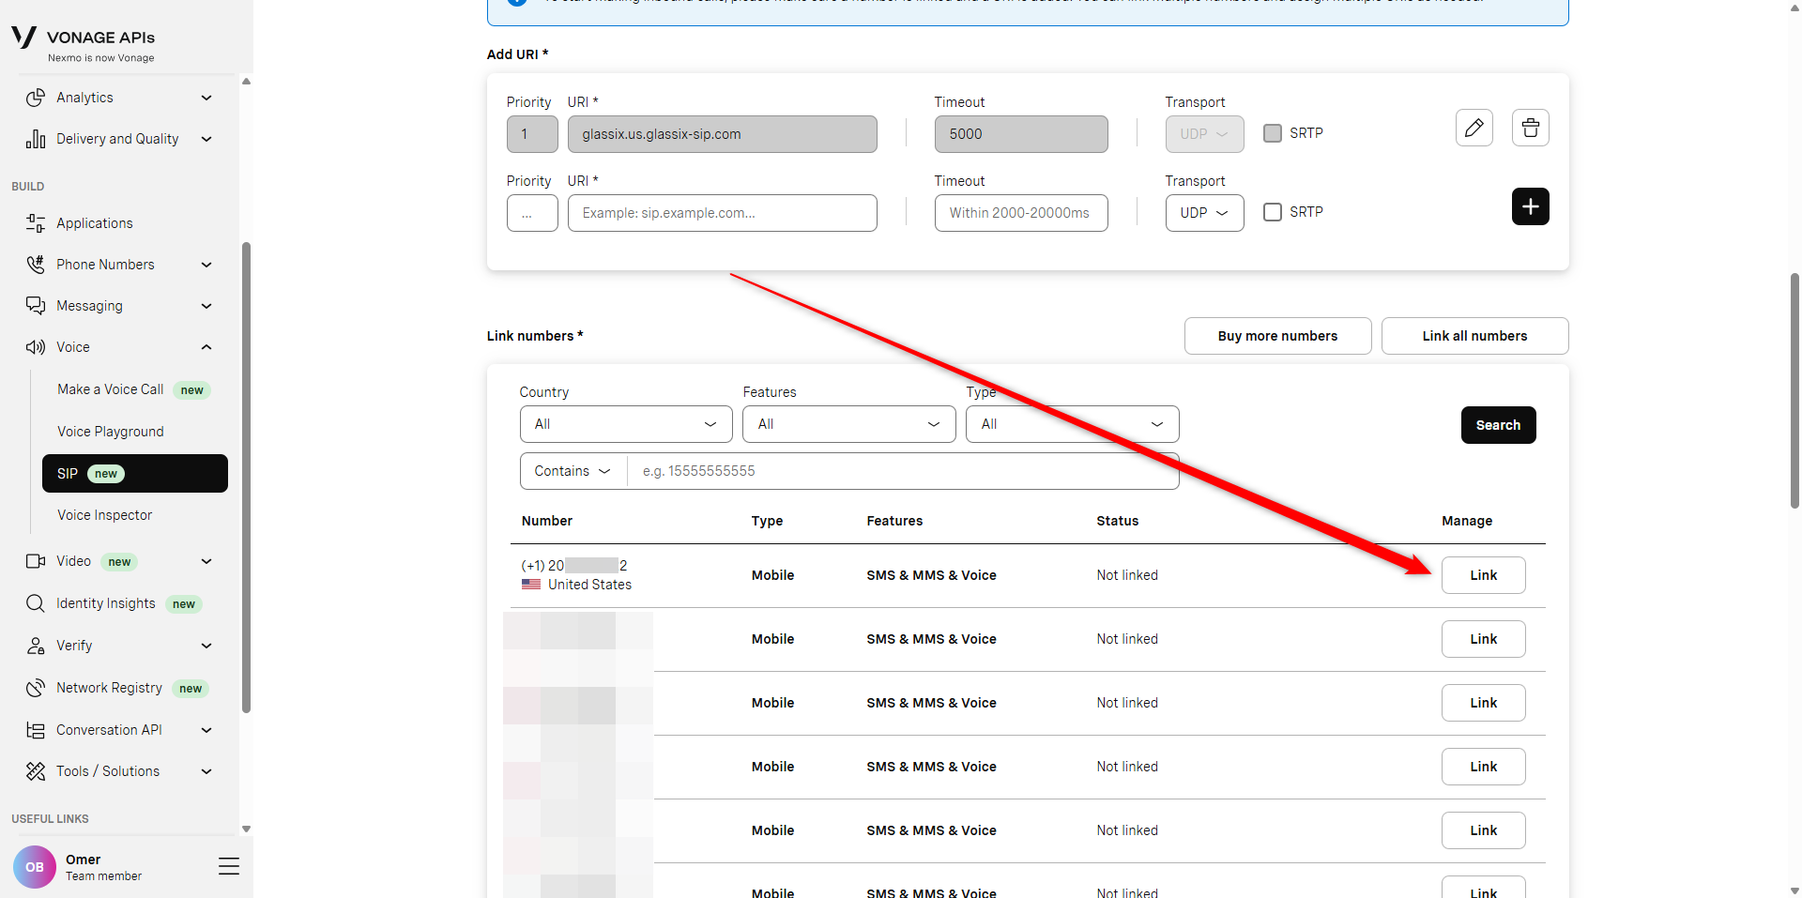Click the Verify user-lock icon
The image size is (1802, 898).
(36, 646)
